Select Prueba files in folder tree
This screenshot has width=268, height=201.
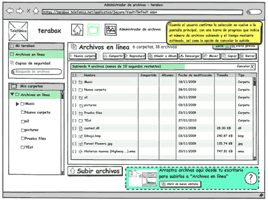pyautogui.click(x=33, y=138)
